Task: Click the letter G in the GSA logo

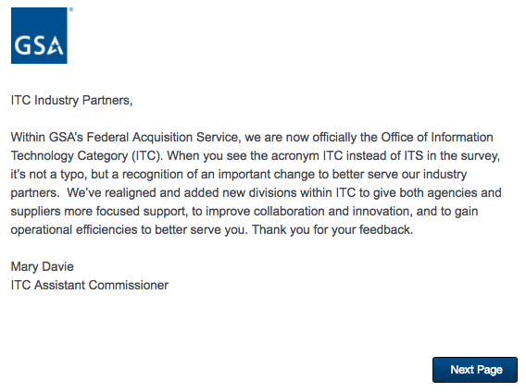Action: (22, 45)
